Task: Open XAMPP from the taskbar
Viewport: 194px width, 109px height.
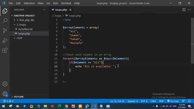Action: point(80,106)
